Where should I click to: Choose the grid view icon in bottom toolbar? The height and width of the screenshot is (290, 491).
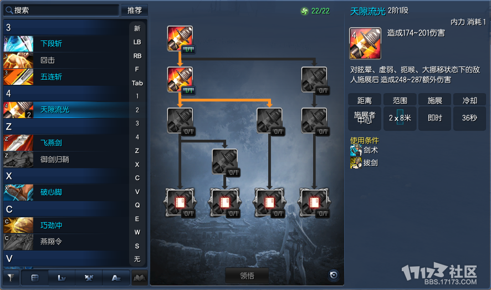pyautogui.click(x=35, y=278)
